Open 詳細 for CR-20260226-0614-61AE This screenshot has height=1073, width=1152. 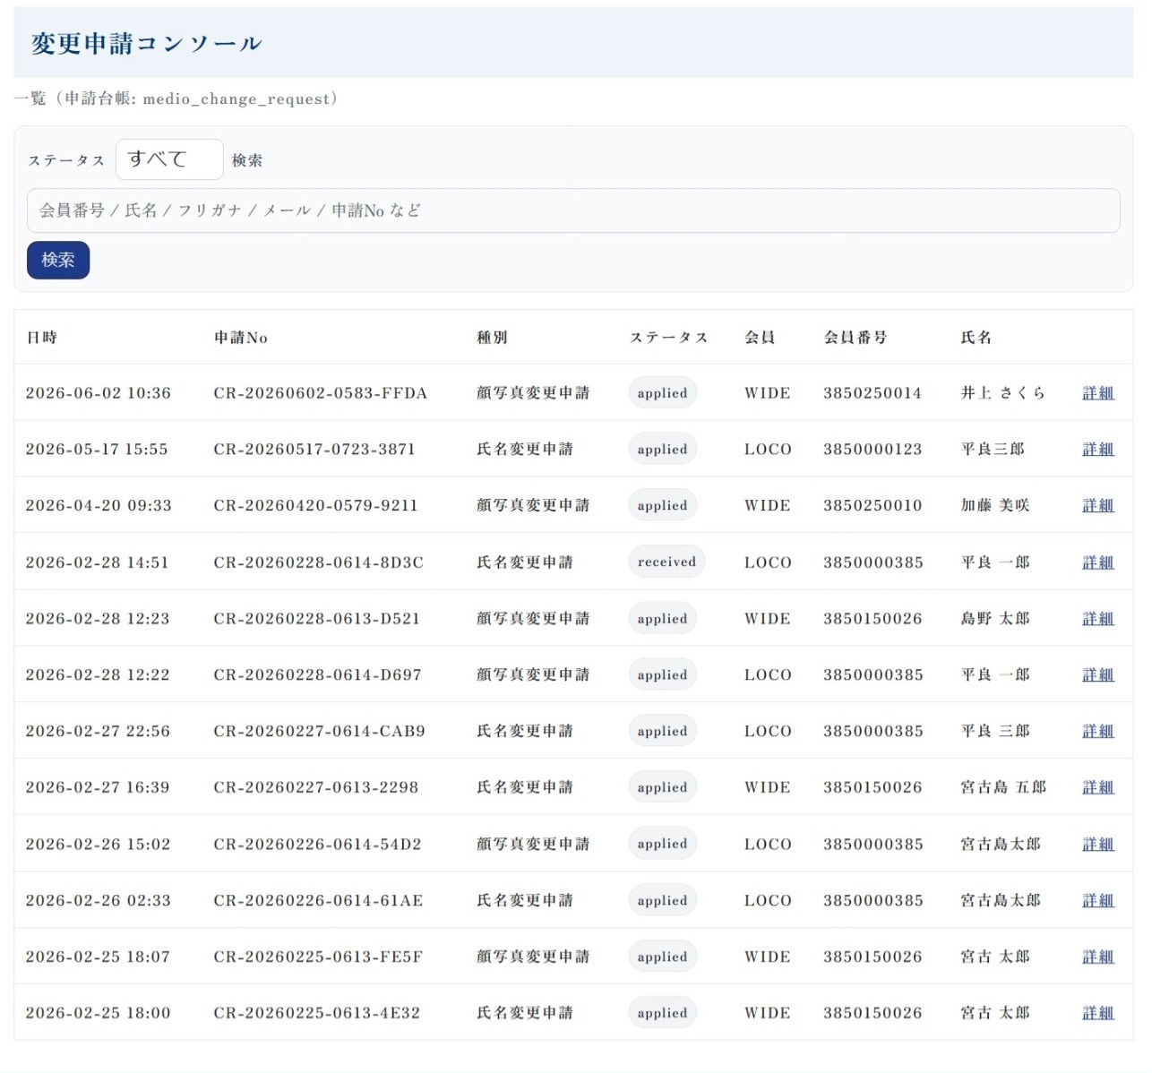[1098, 901]
